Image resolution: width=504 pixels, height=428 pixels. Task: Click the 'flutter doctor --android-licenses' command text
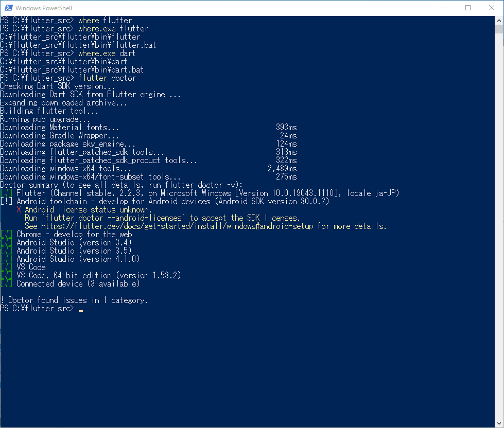[x=113, y=218]
